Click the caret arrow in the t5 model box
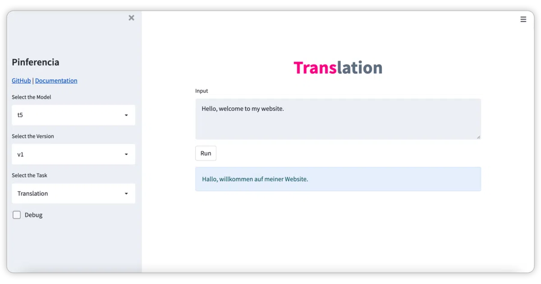This screenshot has width=541, height=284. (x=126, y=115)
